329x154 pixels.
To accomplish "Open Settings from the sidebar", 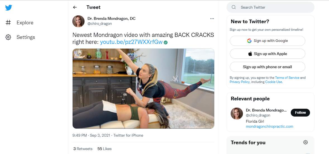I will pyautogui.click(x=25, y=37).
